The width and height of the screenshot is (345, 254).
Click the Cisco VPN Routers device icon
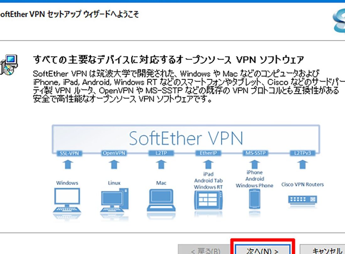tap(302, 200)
